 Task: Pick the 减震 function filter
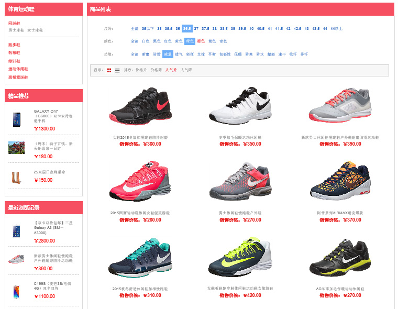(x=168, y=54)
